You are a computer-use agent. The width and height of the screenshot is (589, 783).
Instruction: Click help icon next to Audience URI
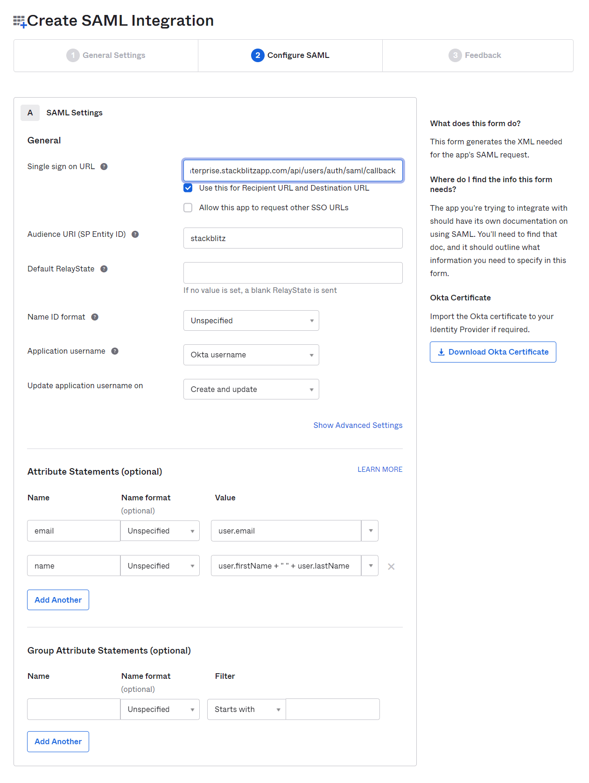pos(135,235)
